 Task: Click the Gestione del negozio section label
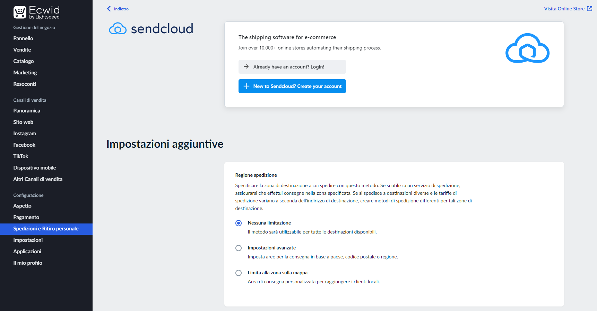tap(34, 28)
